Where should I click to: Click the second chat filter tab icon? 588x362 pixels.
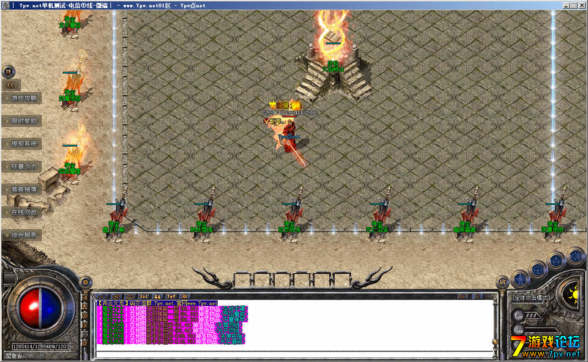[116, 296]
